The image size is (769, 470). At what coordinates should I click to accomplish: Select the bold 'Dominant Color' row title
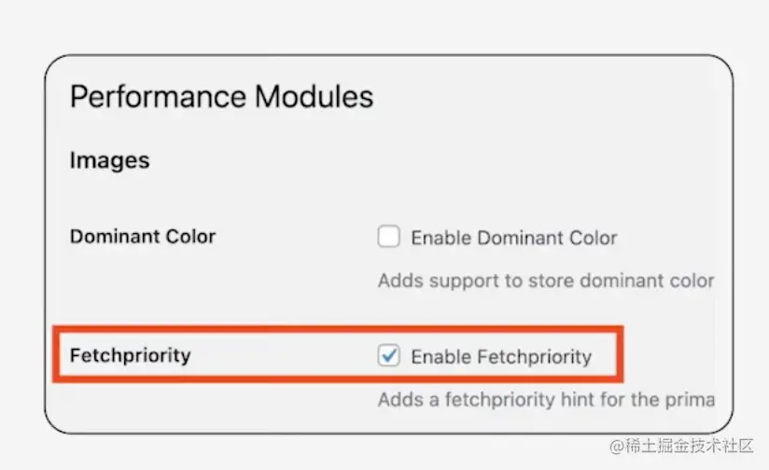(143, 237)
